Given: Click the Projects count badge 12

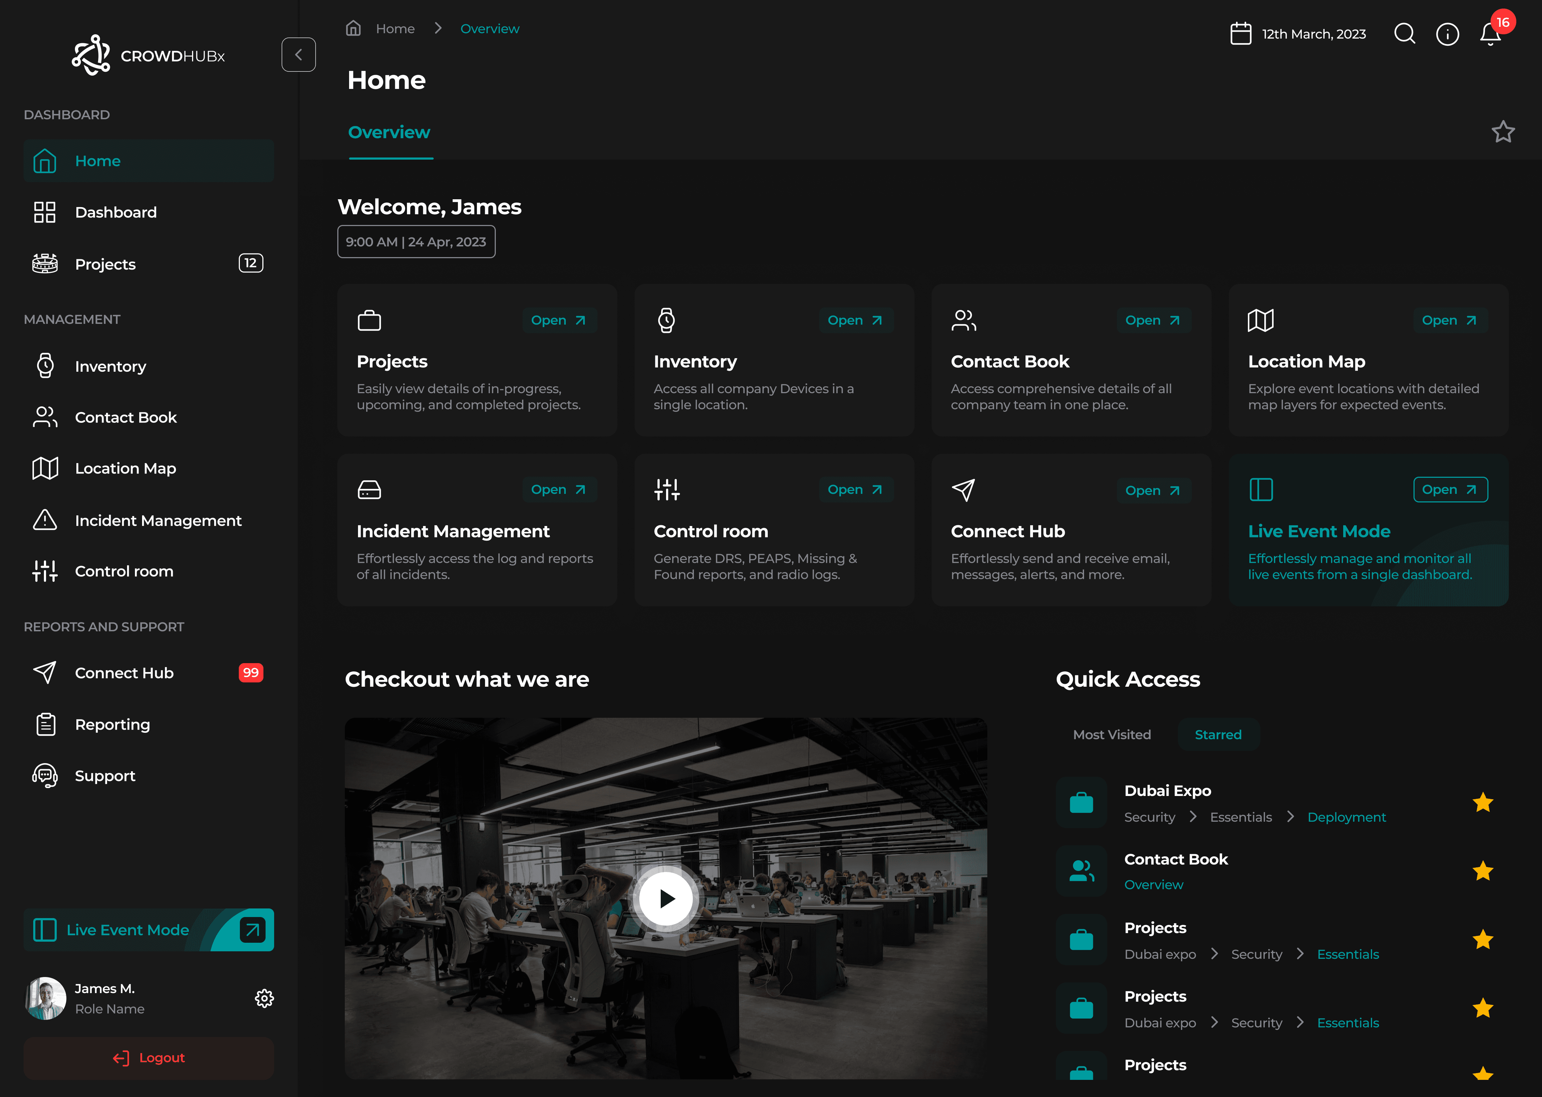Looking at the screenshot, I should pos(251,263).
